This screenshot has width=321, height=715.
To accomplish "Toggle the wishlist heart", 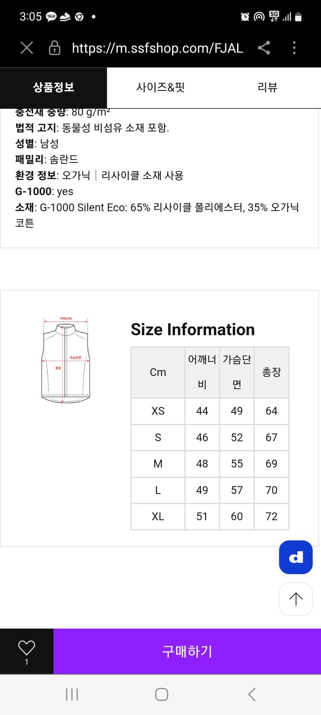I will click(26, 646).
